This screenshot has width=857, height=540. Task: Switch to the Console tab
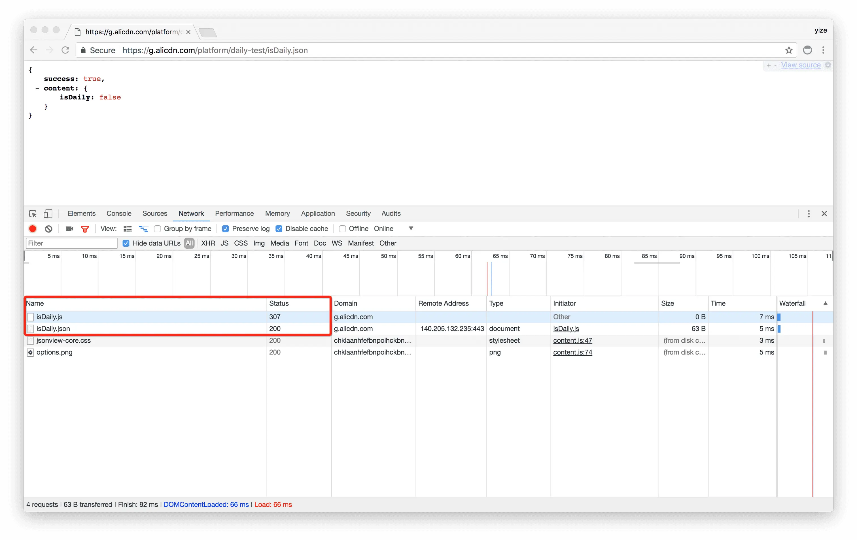pos(119,214)
